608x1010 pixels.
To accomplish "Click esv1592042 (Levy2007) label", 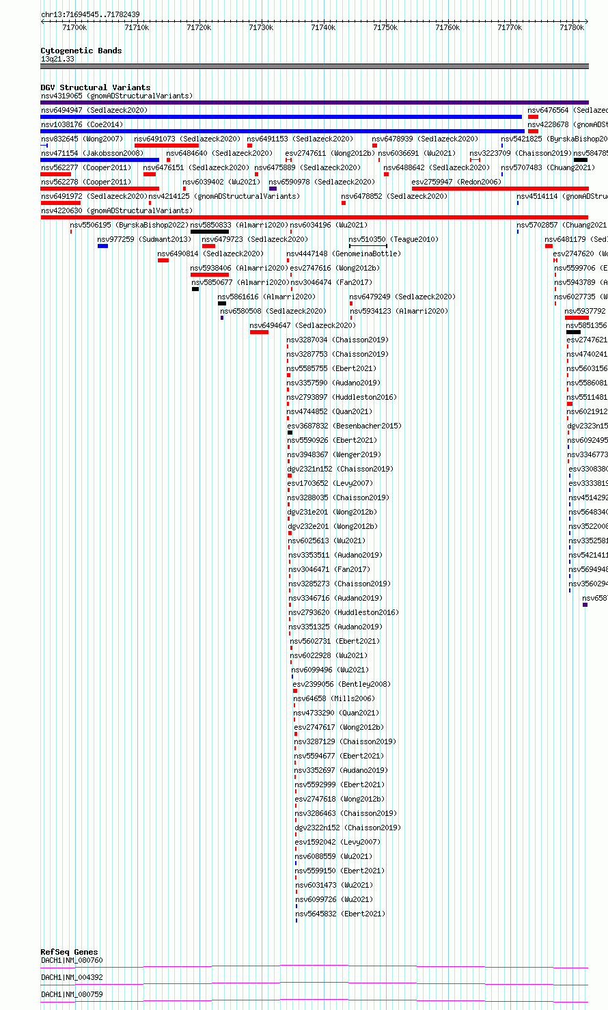I will coord(337,842).
